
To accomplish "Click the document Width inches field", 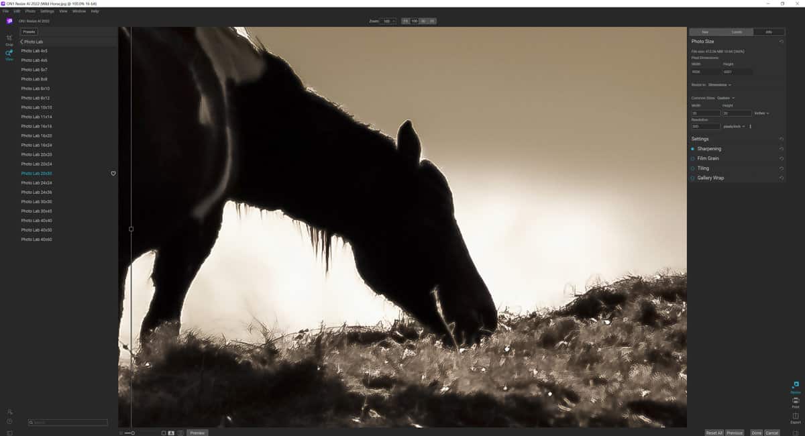I will [x=706, y=113].
